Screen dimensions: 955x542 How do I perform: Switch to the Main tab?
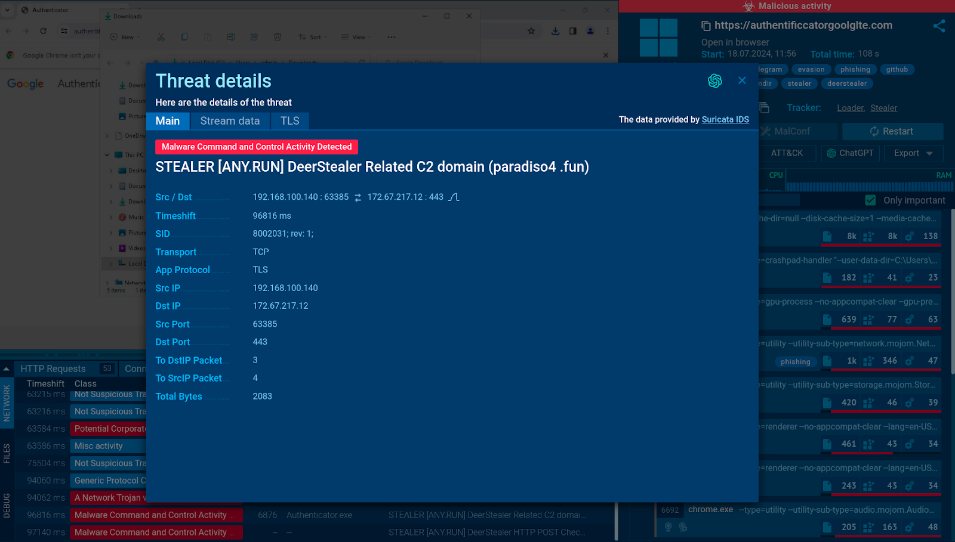point(168,121)
